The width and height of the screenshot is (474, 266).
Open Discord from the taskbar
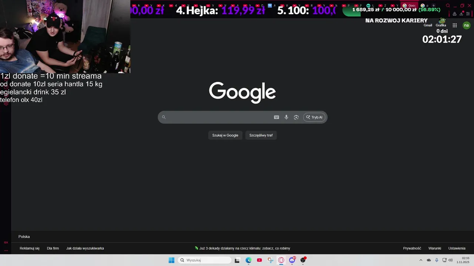292,260
